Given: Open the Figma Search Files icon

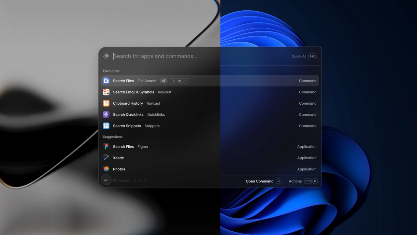Looking at the screenshot, I should coord(106,147).
